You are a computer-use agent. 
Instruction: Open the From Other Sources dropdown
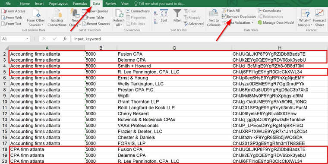pyautogui.click(x=36, y=18)
